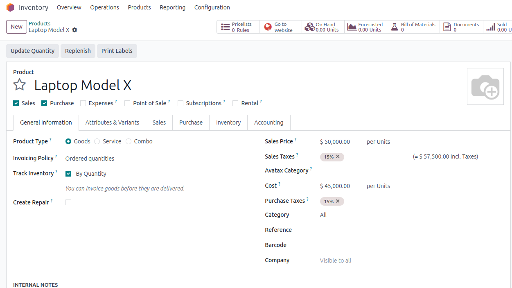
Task: Select the Service product type
Action: coord(97,141)
